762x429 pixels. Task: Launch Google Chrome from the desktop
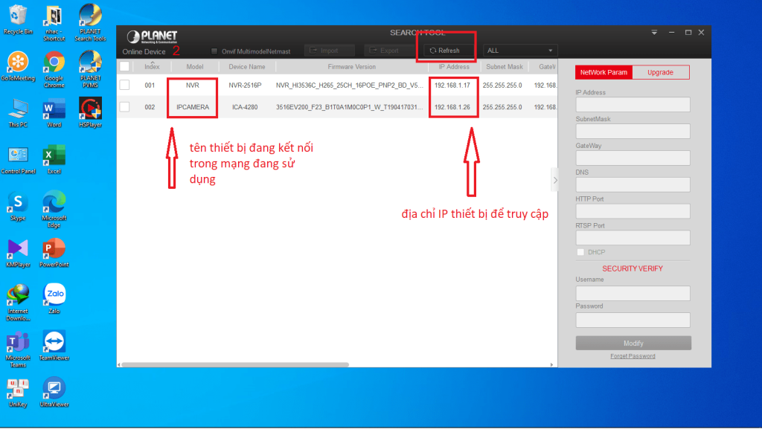coord(54,70)
